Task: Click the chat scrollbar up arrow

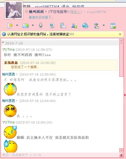Action: (121, 41)
